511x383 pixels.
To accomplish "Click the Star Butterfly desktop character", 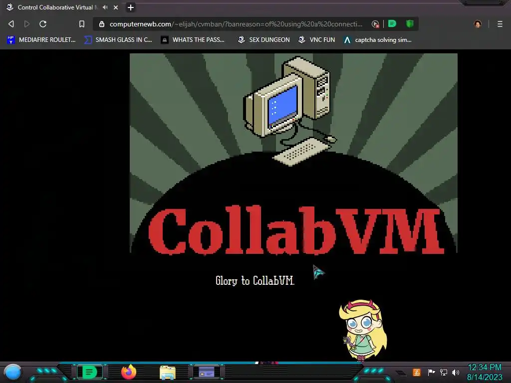I will (363, 330).
